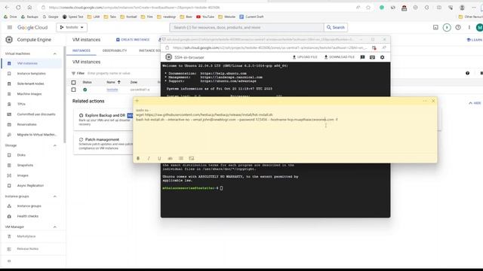
Task: Switch to the Instance schedules tab
Action: click(149, 50)
